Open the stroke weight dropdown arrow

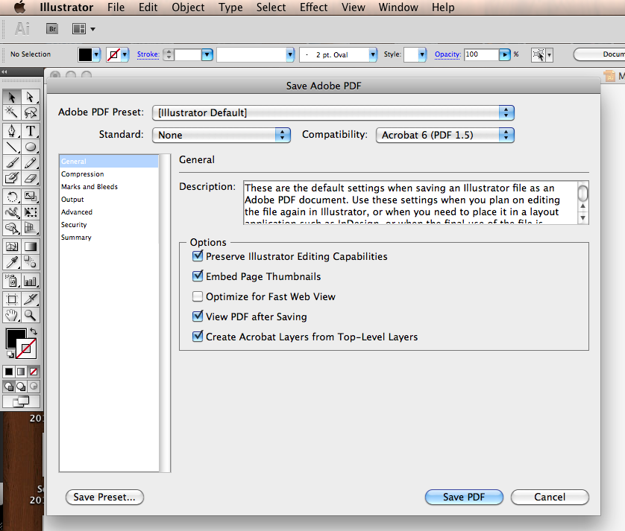(207, 54)
